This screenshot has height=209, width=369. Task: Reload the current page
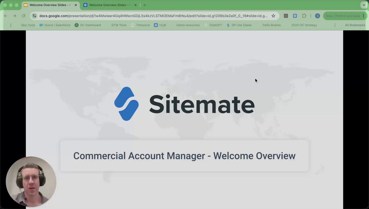tap(24, 16)
